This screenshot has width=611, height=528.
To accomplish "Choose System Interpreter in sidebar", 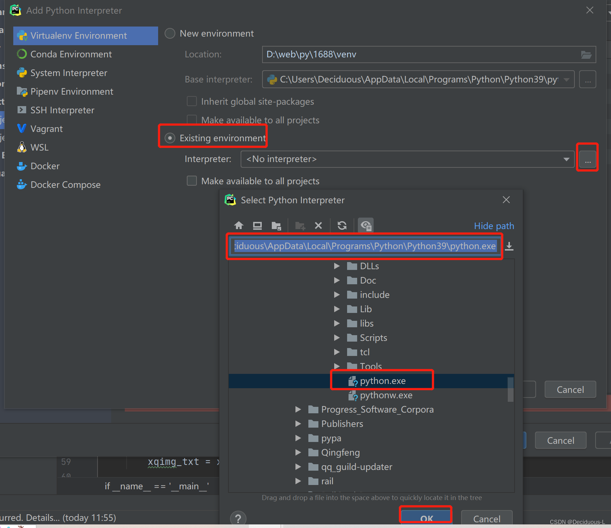I will pos(86,73).
